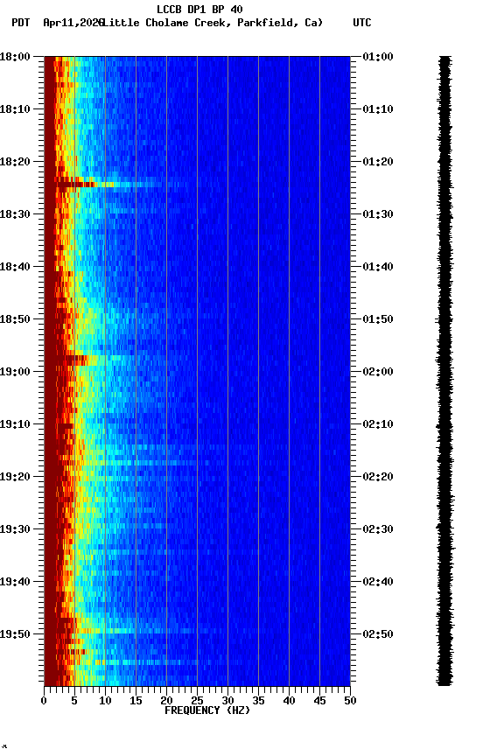This screenshot has height=756, width=483.
Task: Click the 02:50 UTC time label
Action: click(378, 634)
